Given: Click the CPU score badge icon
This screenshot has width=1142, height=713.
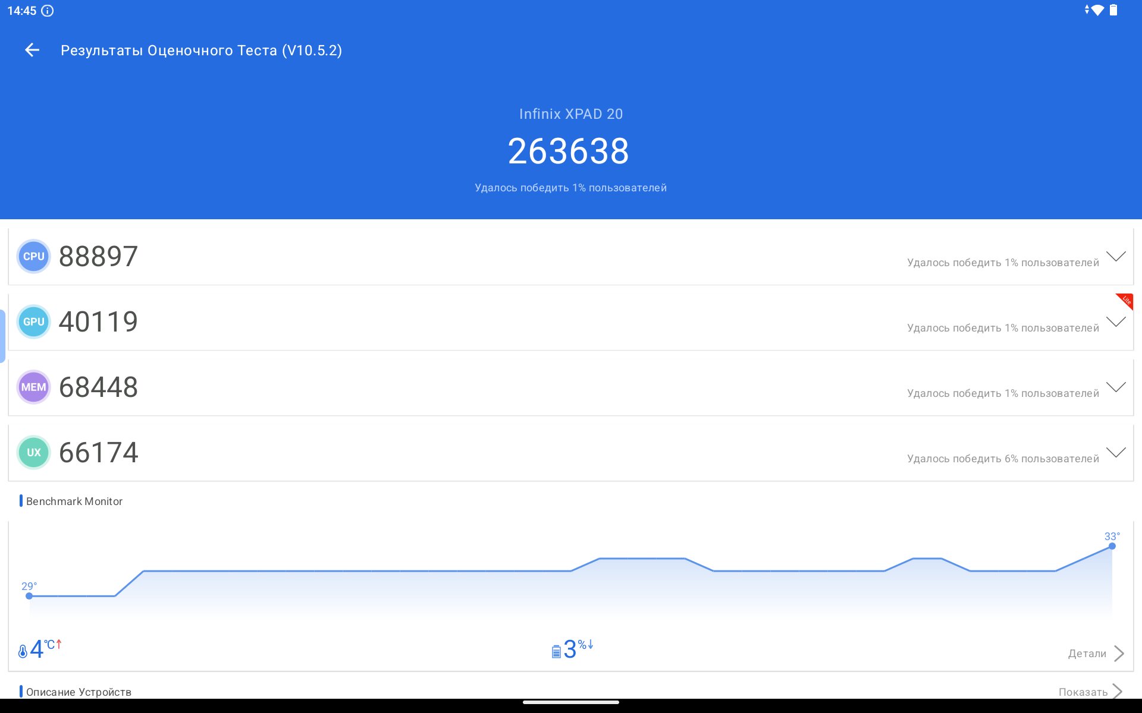Looking at the screenshot, I should (x=33, y=257).
